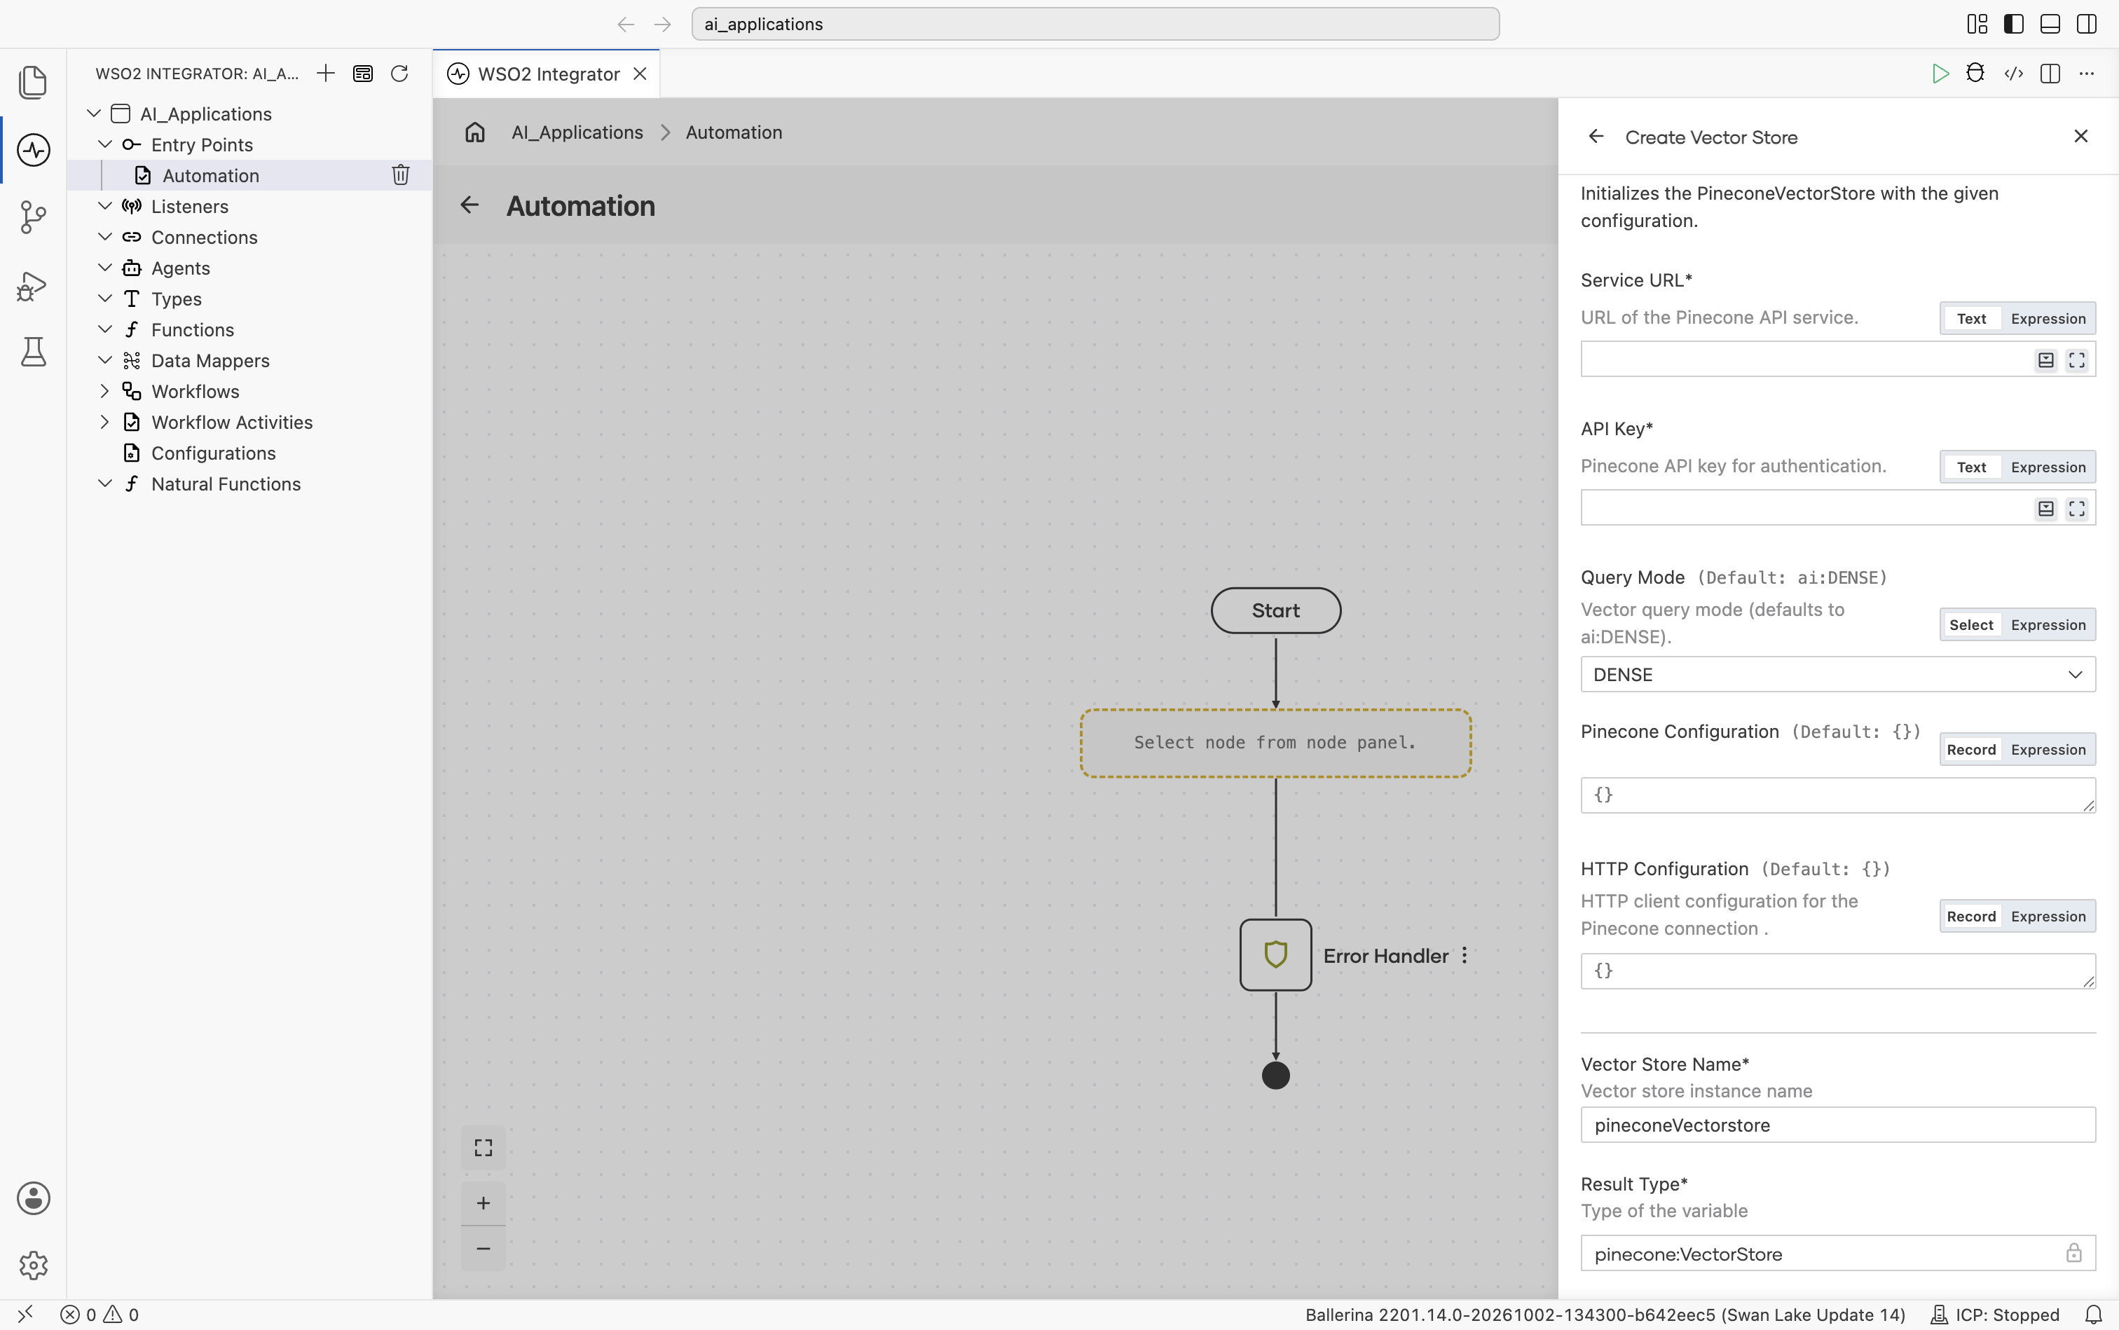
Task: Collapse the Listeners tree section
Action: pyautogui.click(x=104, y=206)
